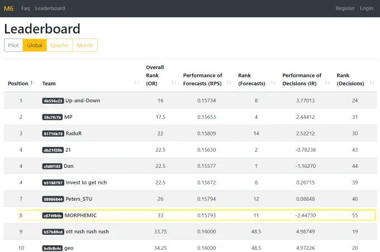380x252 pixels.
Task: Sort by Overall Rank (OR) arrows
Action: coord(174,83)
